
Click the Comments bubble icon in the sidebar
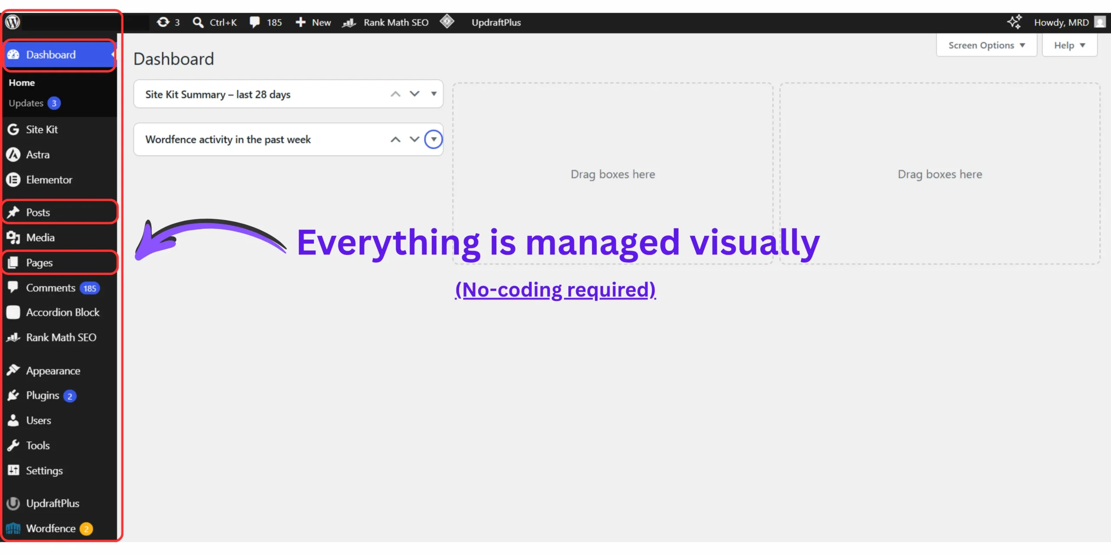point(13,287)
